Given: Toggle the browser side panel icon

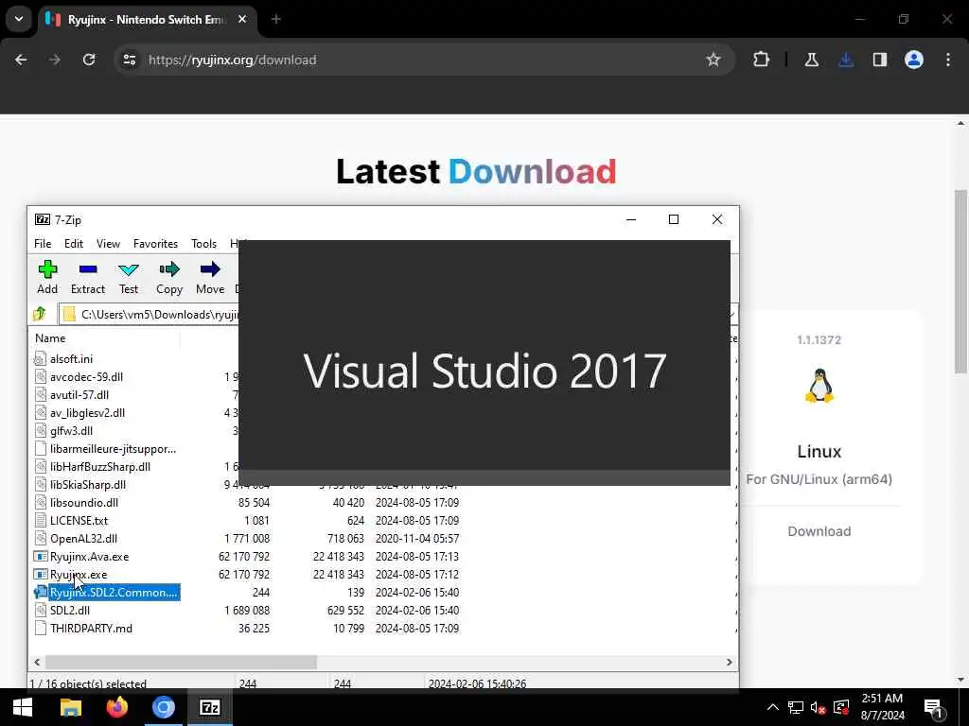Looking at the screenshot, I should click(880, 60).
